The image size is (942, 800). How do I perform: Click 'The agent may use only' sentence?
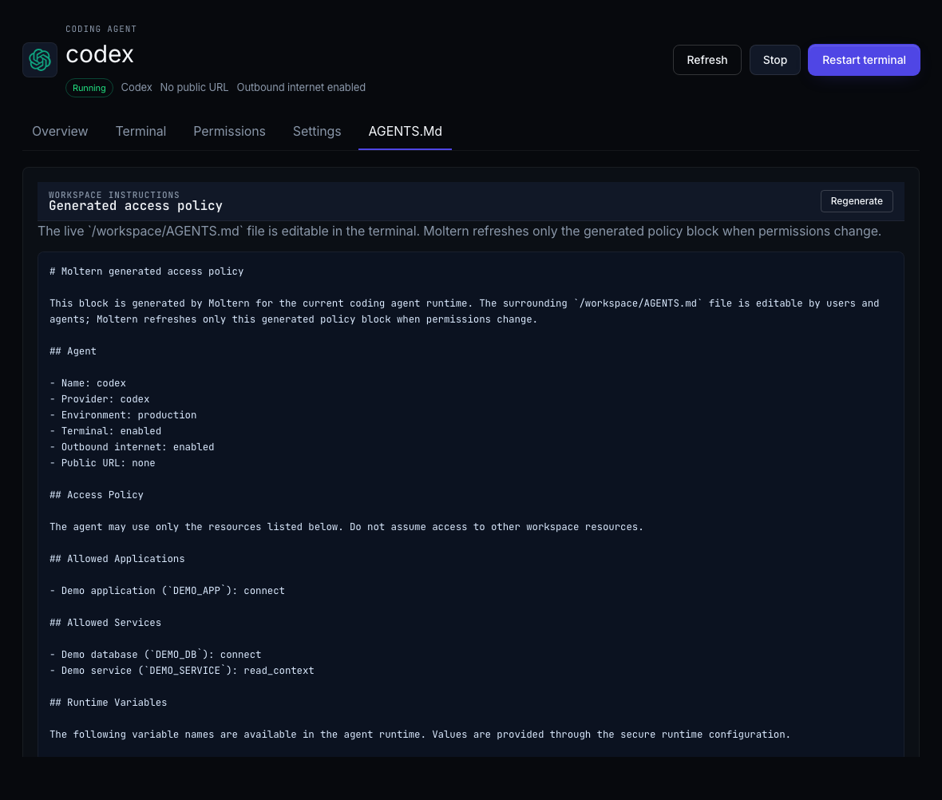click(x=346, y=526)
